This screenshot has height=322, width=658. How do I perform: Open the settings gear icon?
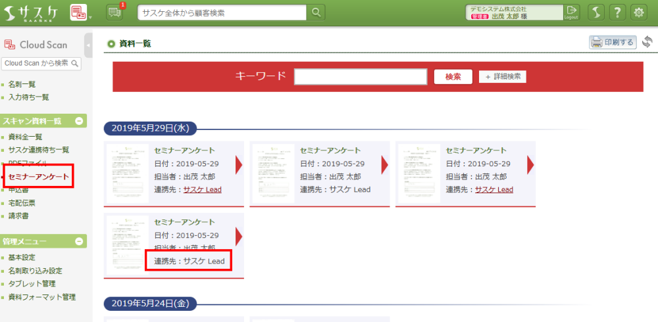(x=638, y=12)
